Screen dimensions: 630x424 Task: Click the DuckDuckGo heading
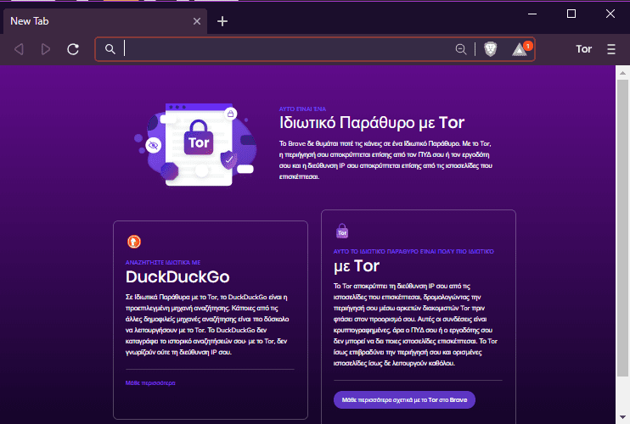point(177,276)
